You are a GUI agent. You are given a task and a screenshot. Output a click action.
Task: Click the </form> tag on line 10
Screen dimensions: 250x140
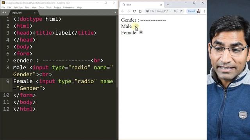coord(24,95)
